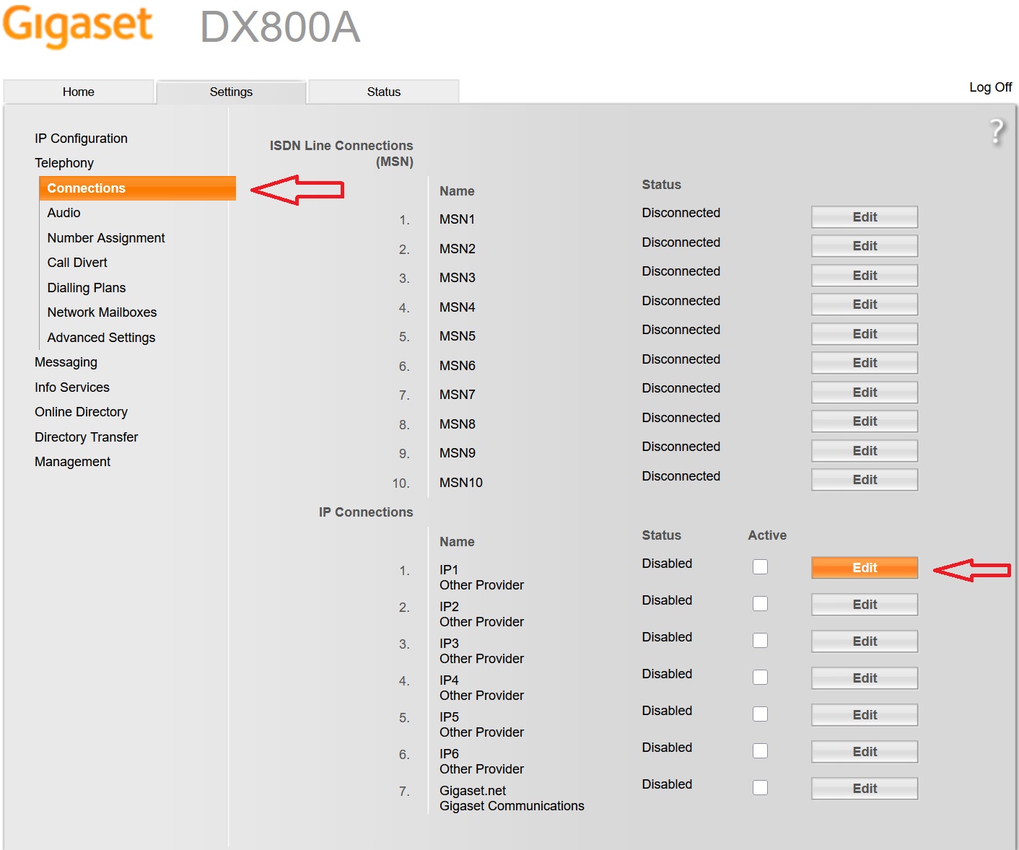The image size is (1019, 850).
Task: Click the help question mark icon
Action: click(x=997, y=132)
